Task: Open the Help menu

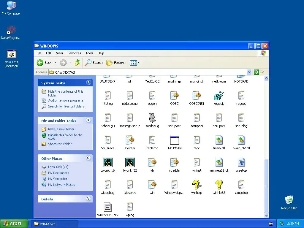Action: click(101, 53)
